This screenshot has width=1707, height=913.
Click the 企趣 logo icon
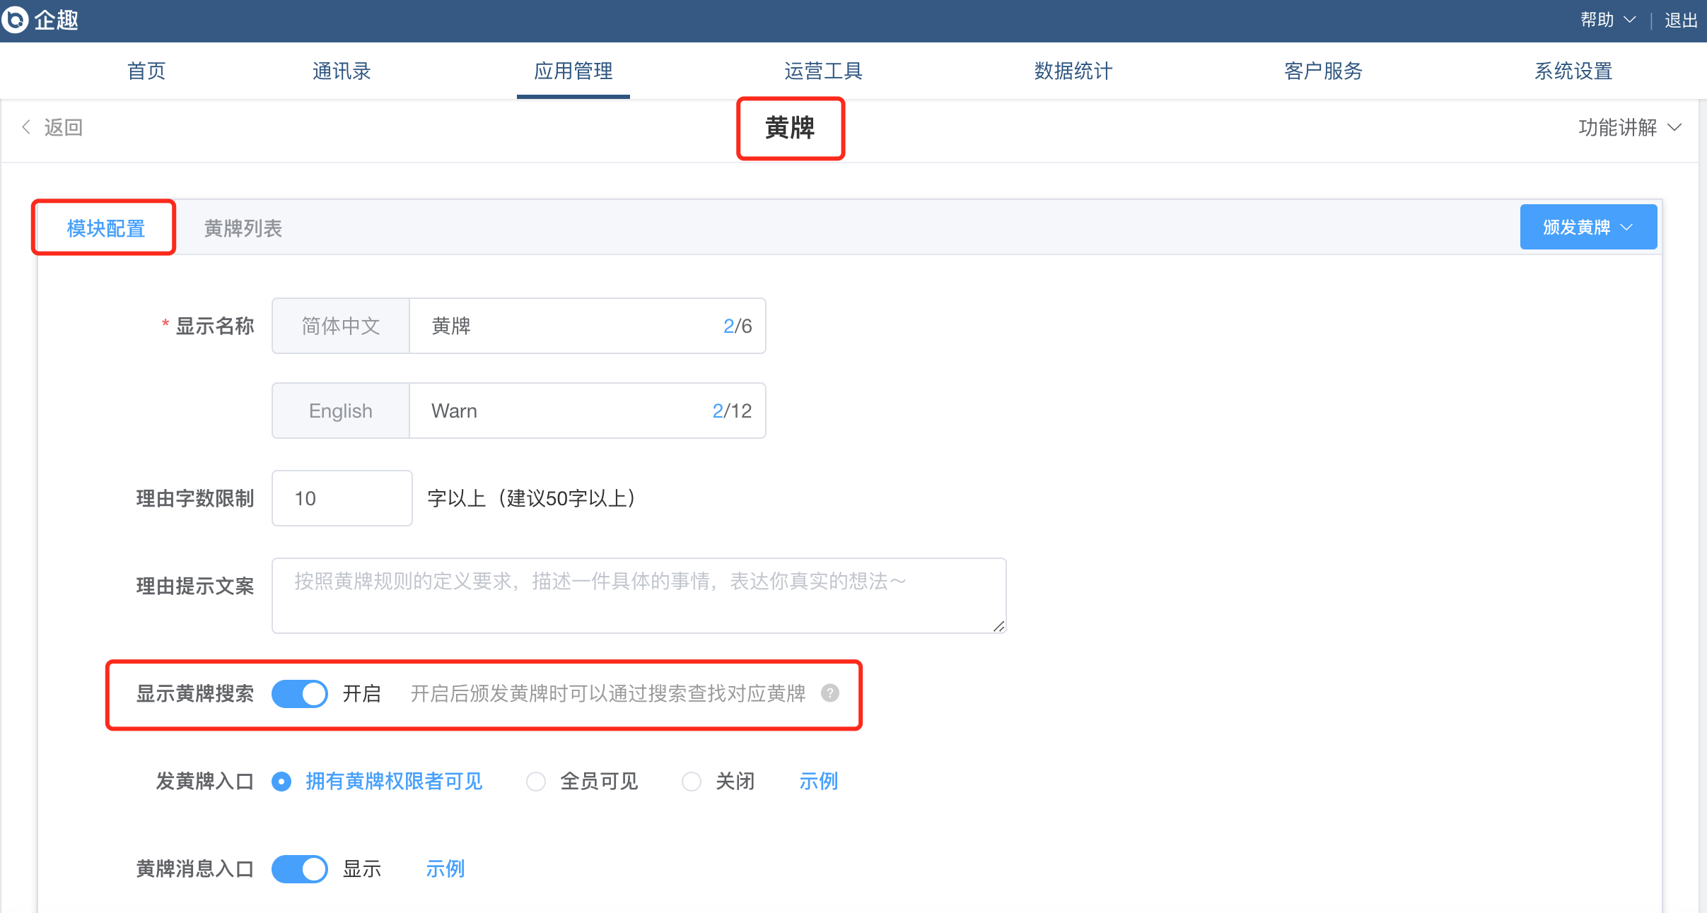[16, 20]
